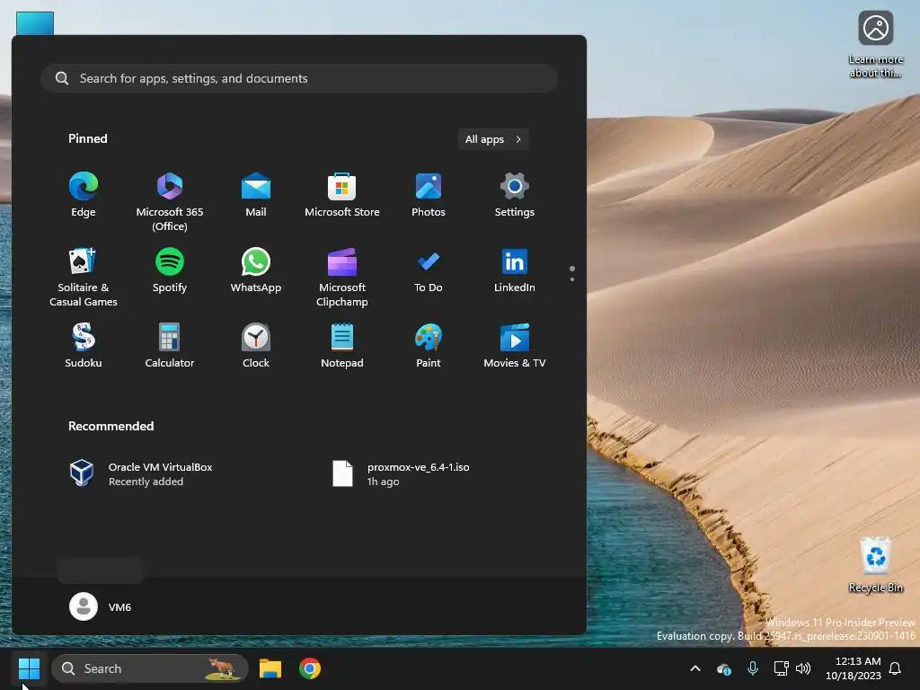Open Microsoft Clipchamp

(x=342, y=278)
